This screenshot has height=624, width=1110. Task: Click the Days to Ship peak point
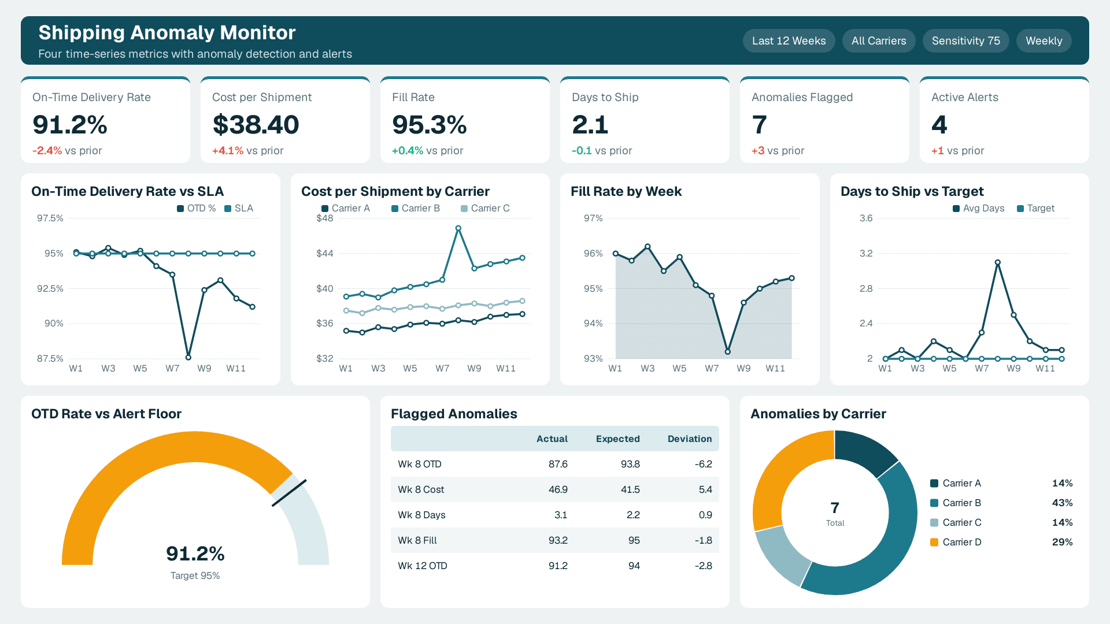tap(998, 262)
